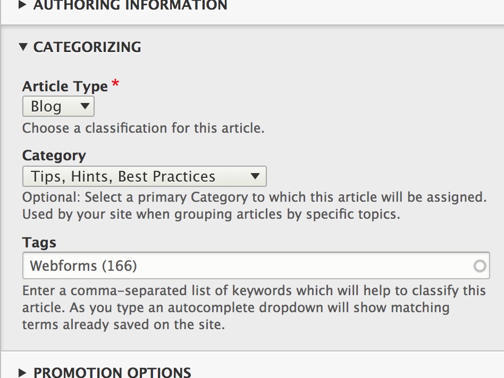Click the Category field label

54,156
